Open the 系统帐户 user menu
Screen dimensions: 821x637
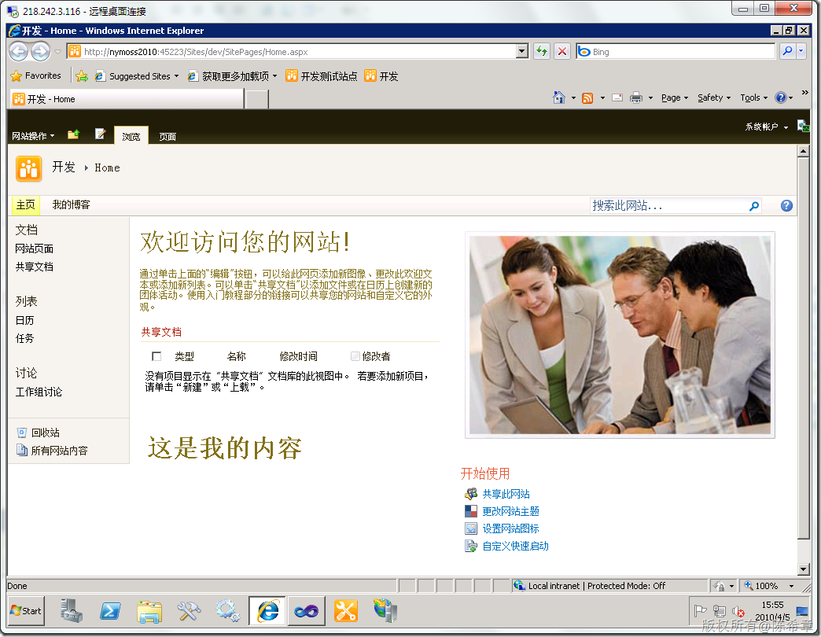767,127
